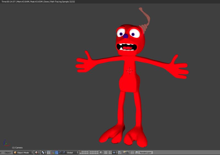Select the scale manipulator icon
Image resolution: width=220 pixels, height=155 pixels.
click(64, 153)
